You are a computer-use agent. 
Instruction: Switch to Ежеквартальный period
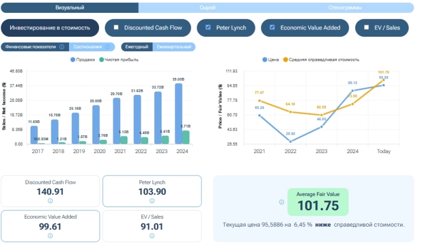[174, 47]
